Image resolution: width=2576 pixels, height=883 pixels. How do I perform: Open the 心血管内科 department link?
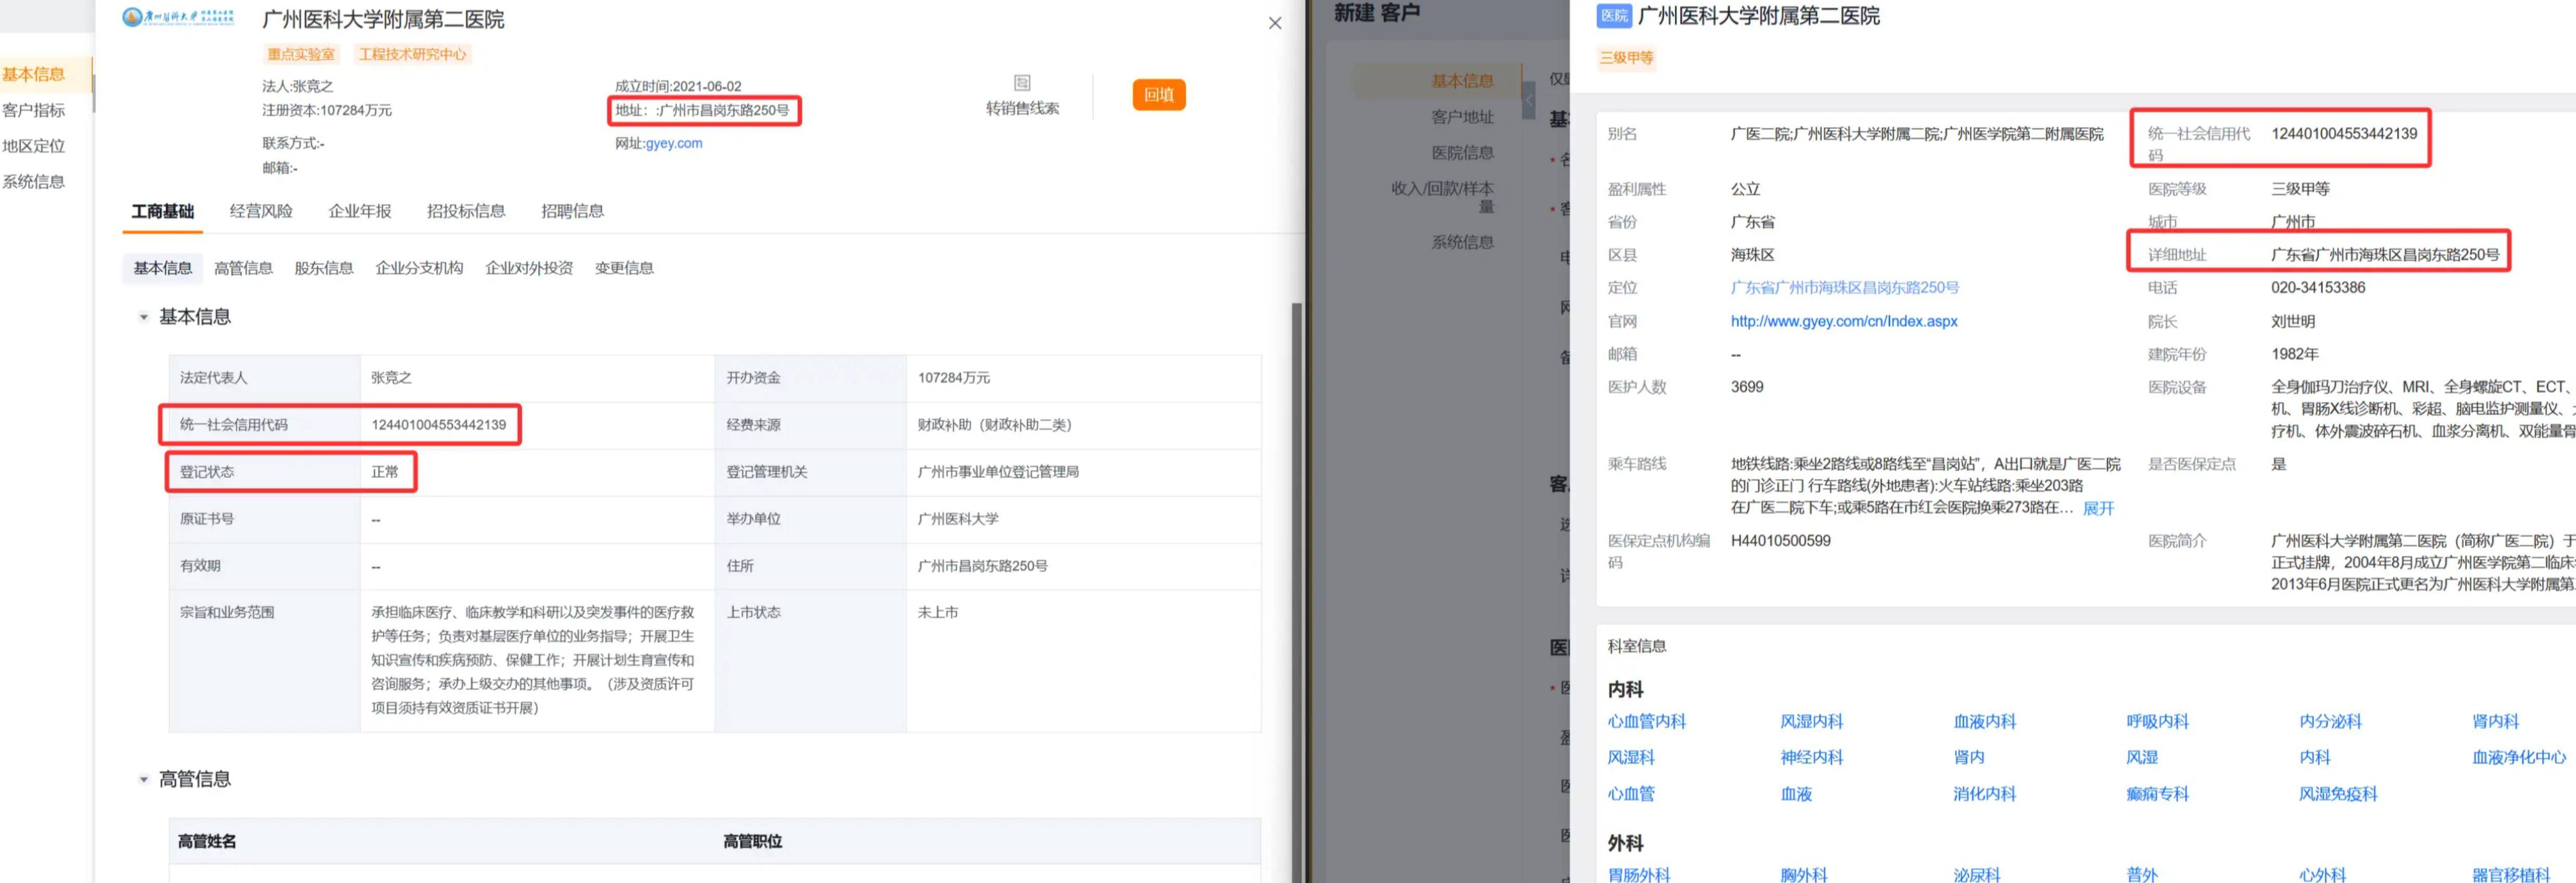coord(1646,721)
